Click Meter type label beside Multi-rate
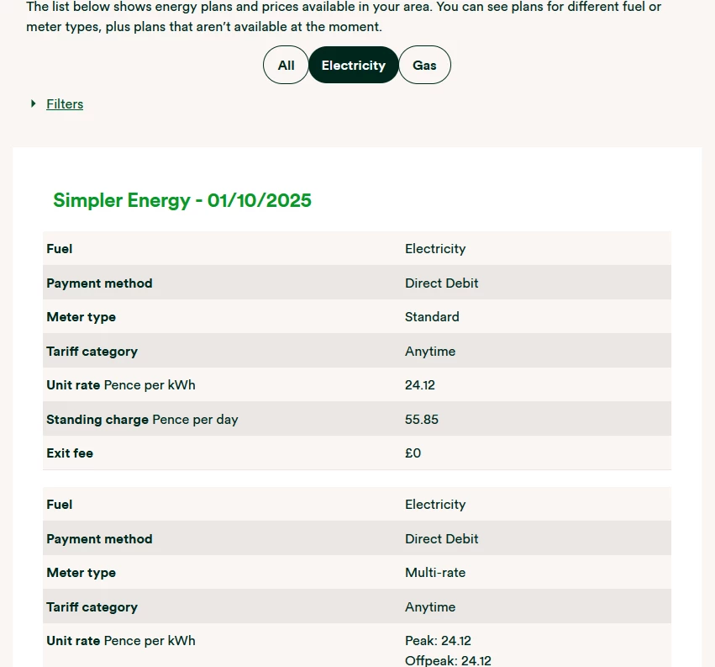The image size is (715, 667). pos(81,573)
